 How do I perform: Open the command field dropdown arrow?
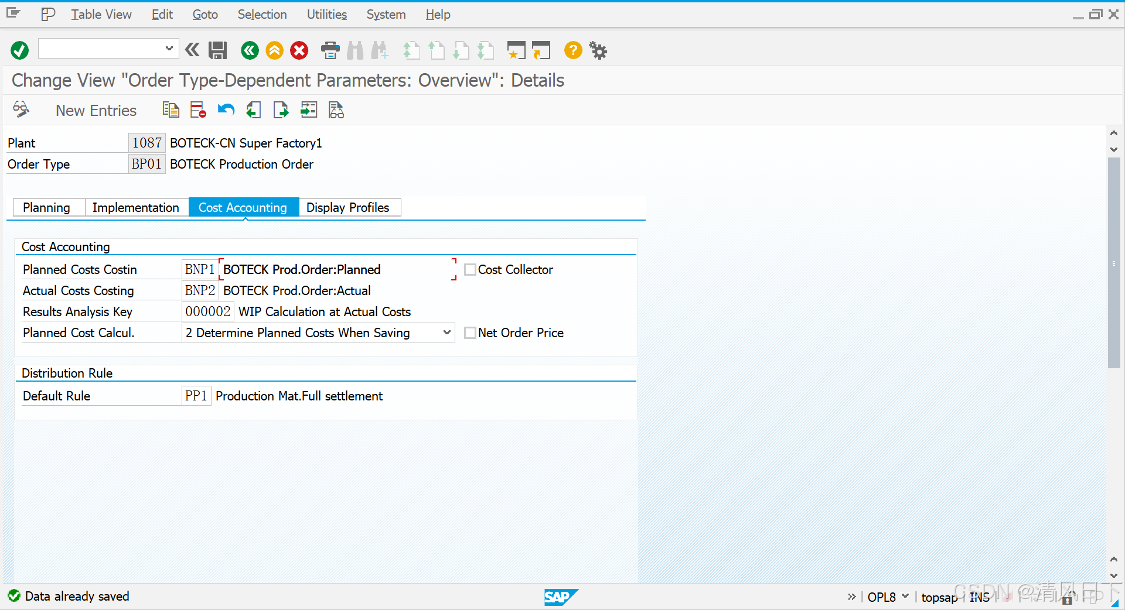pos(169,49)
